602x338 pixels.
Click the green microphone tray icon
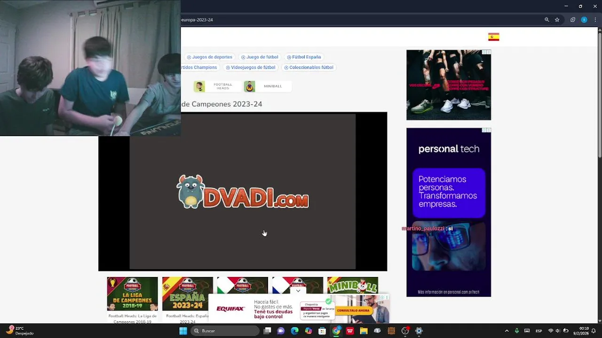point(517,331)
